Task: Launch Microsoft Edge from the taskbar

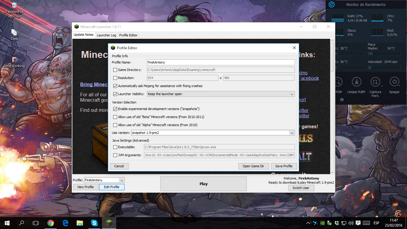Action: (65, 223)
